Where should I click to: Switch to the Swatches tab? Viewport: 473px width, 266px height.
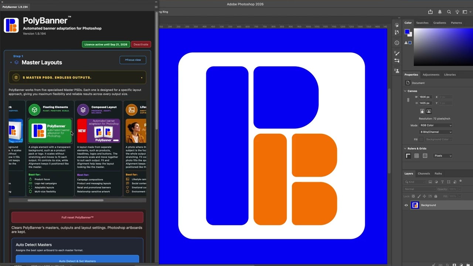click(422, 23)
